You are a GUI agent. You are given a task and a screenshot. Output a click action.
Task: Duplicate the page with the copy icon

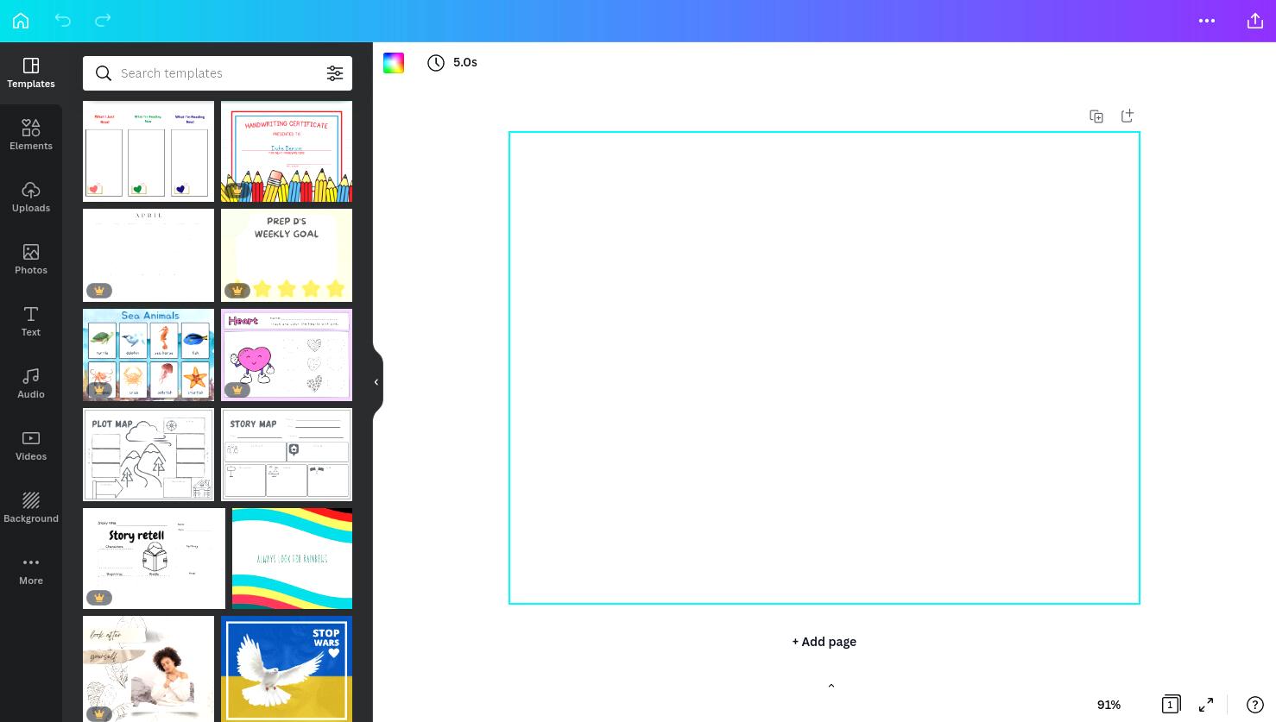coord(1096,116)
